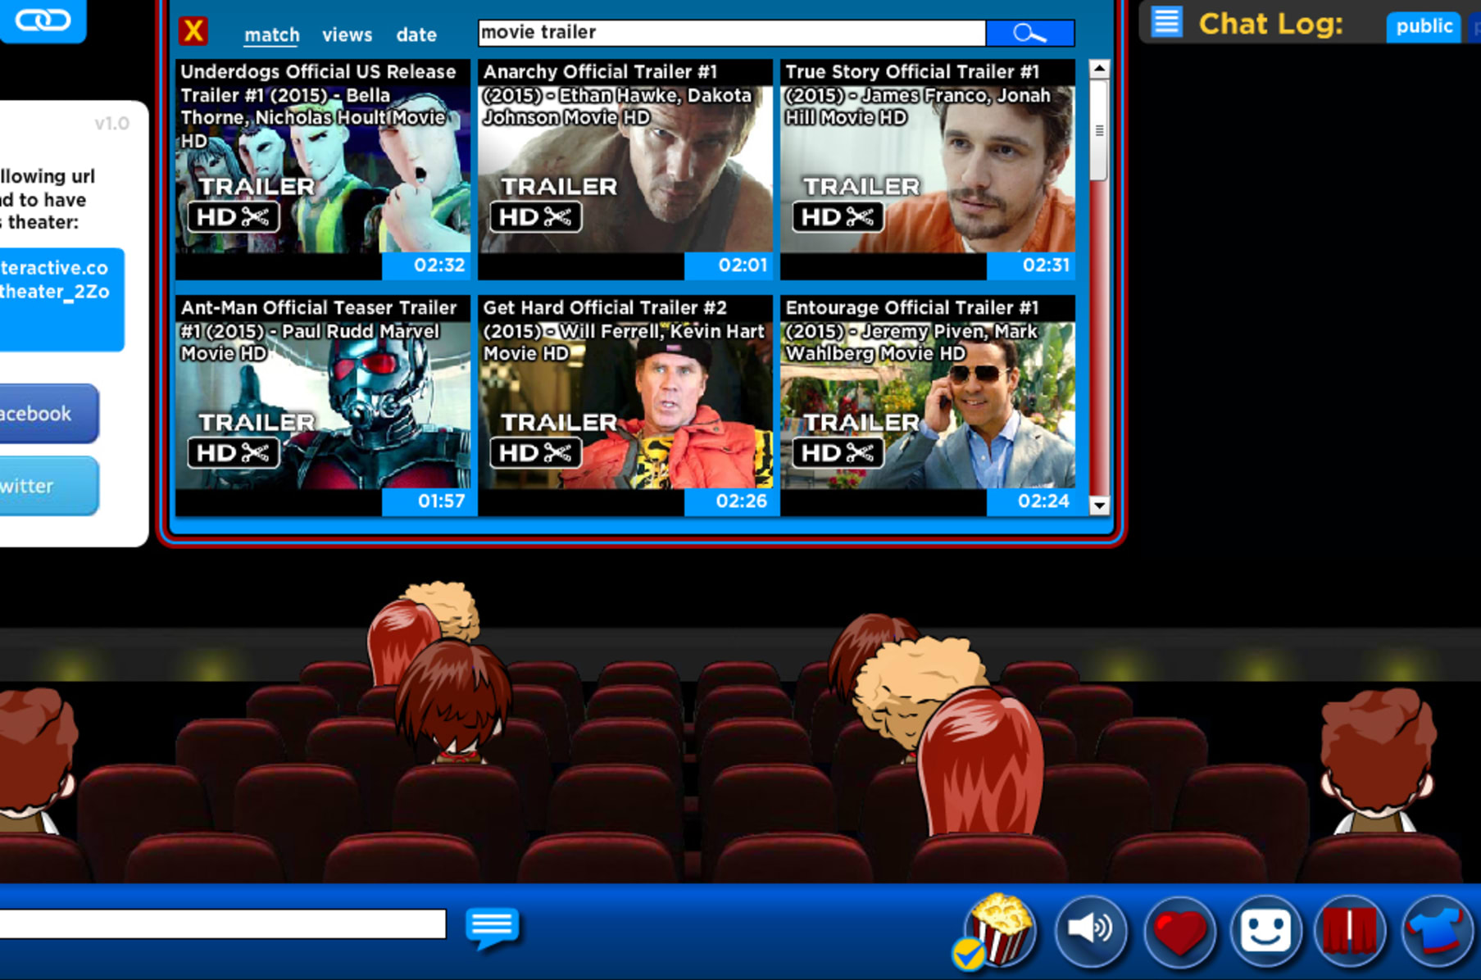Click the red heart icon

(1179, 932)
